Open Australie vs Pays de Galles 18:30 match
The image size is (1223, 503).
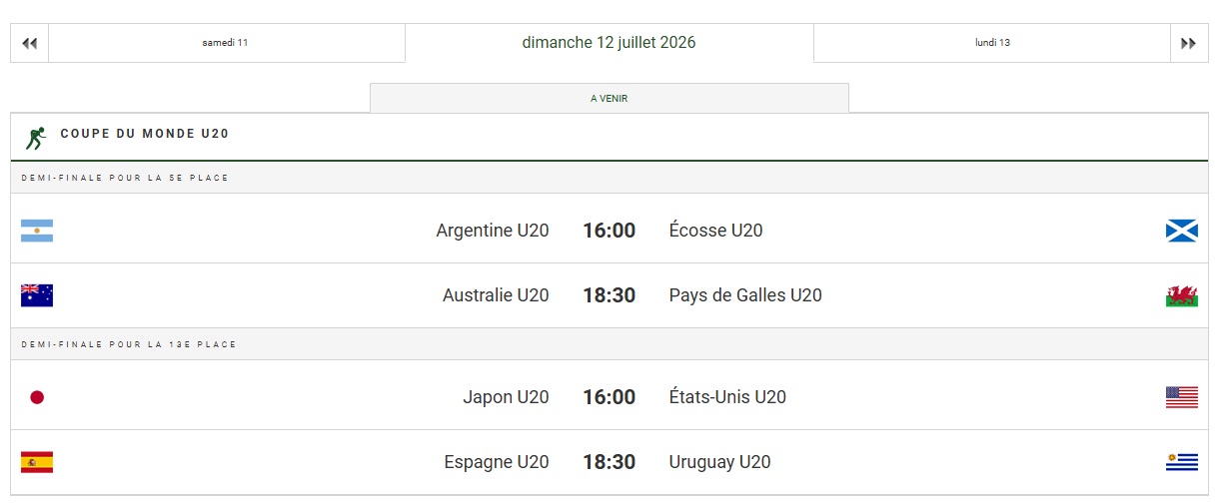tap(610, 295)
